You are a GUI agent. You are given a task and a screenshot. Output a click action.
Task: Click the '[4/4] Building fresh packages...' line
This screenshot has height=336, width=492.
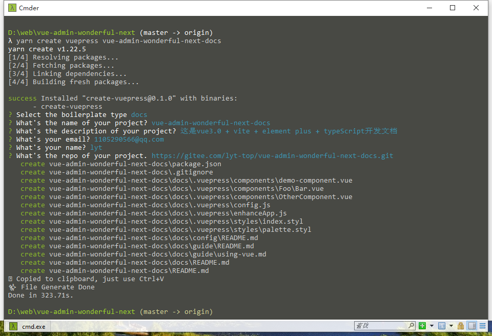[x=73, y=82]
